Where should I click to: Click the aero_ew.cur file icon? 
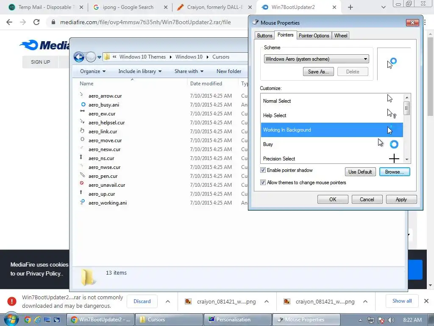83,111
